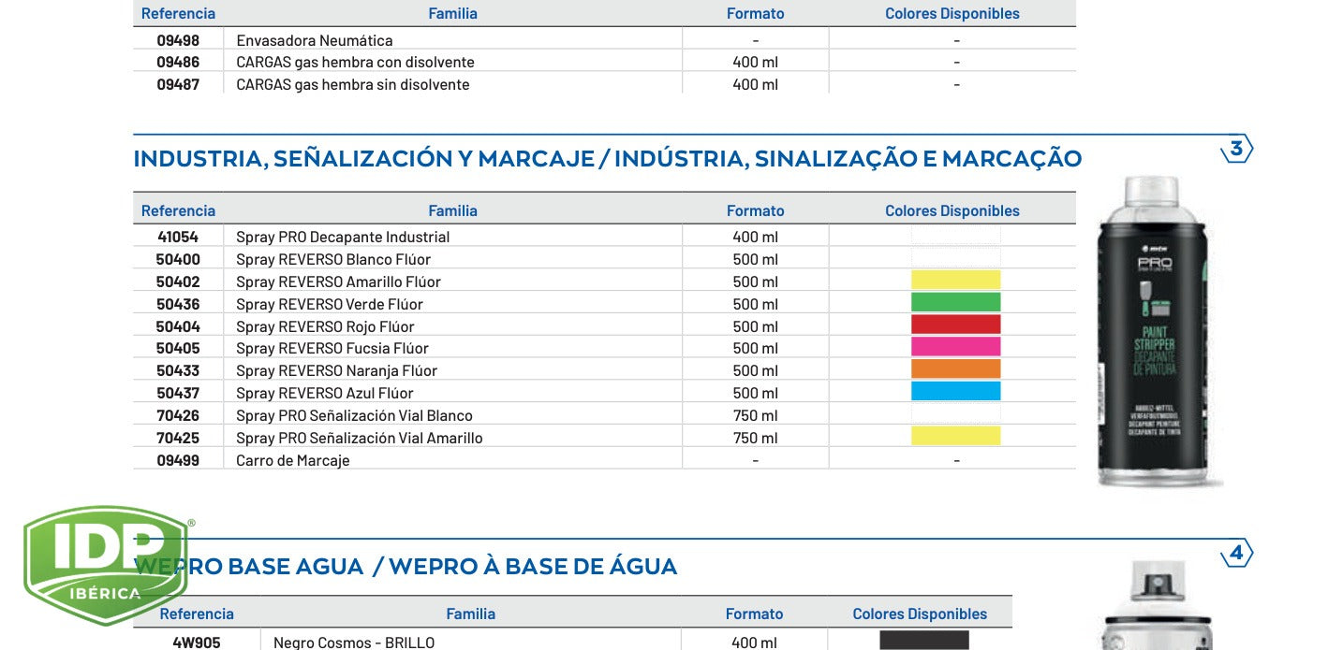Click 'Spray PRO Señalización Vial Amarillo'
1328x650 pixels.
point(360,438)
